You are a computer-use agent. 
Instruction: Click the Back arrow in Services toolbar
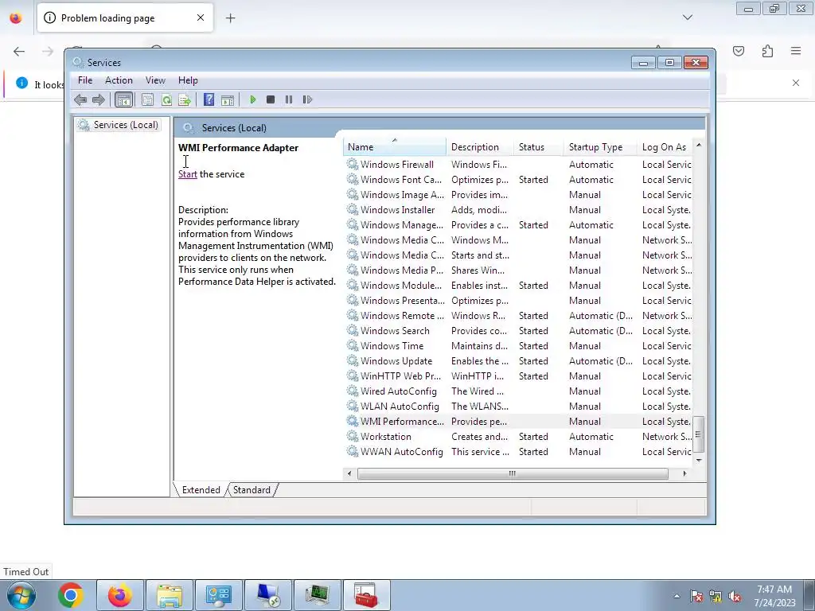[x=80, y=99]
